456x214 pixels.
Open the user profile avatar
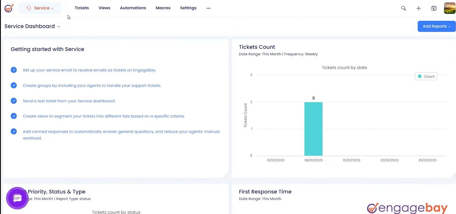point(450,8)
